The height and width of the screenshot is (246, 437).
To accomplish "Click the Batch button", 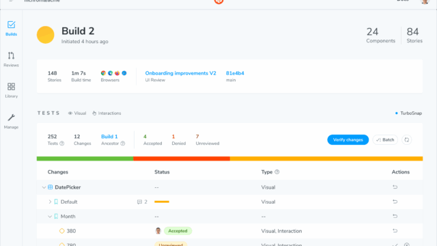I will pos(385,139).
